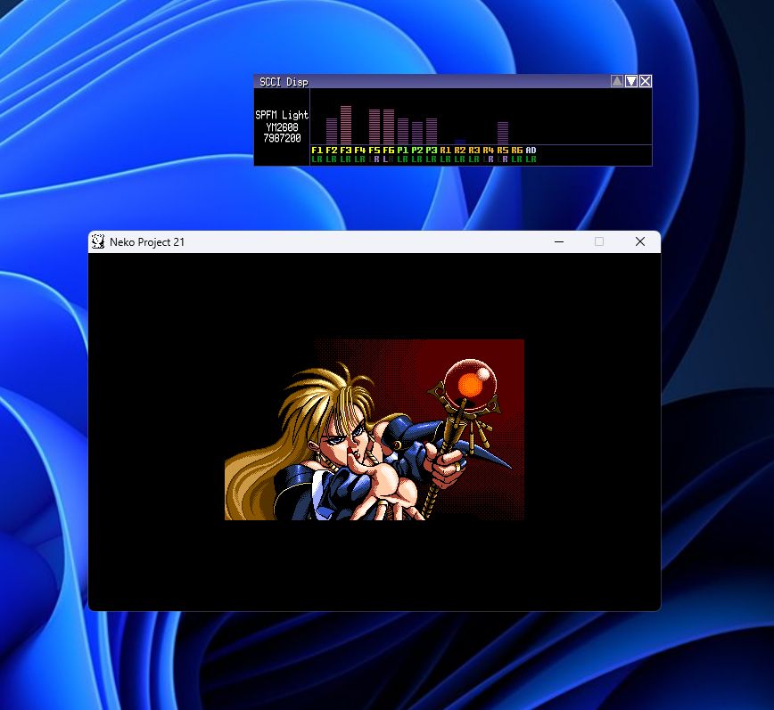Image resolution: width=774 pixels, height=710 pixels.
Task: Click the F3 level meter bar
Action: [346, 125]
